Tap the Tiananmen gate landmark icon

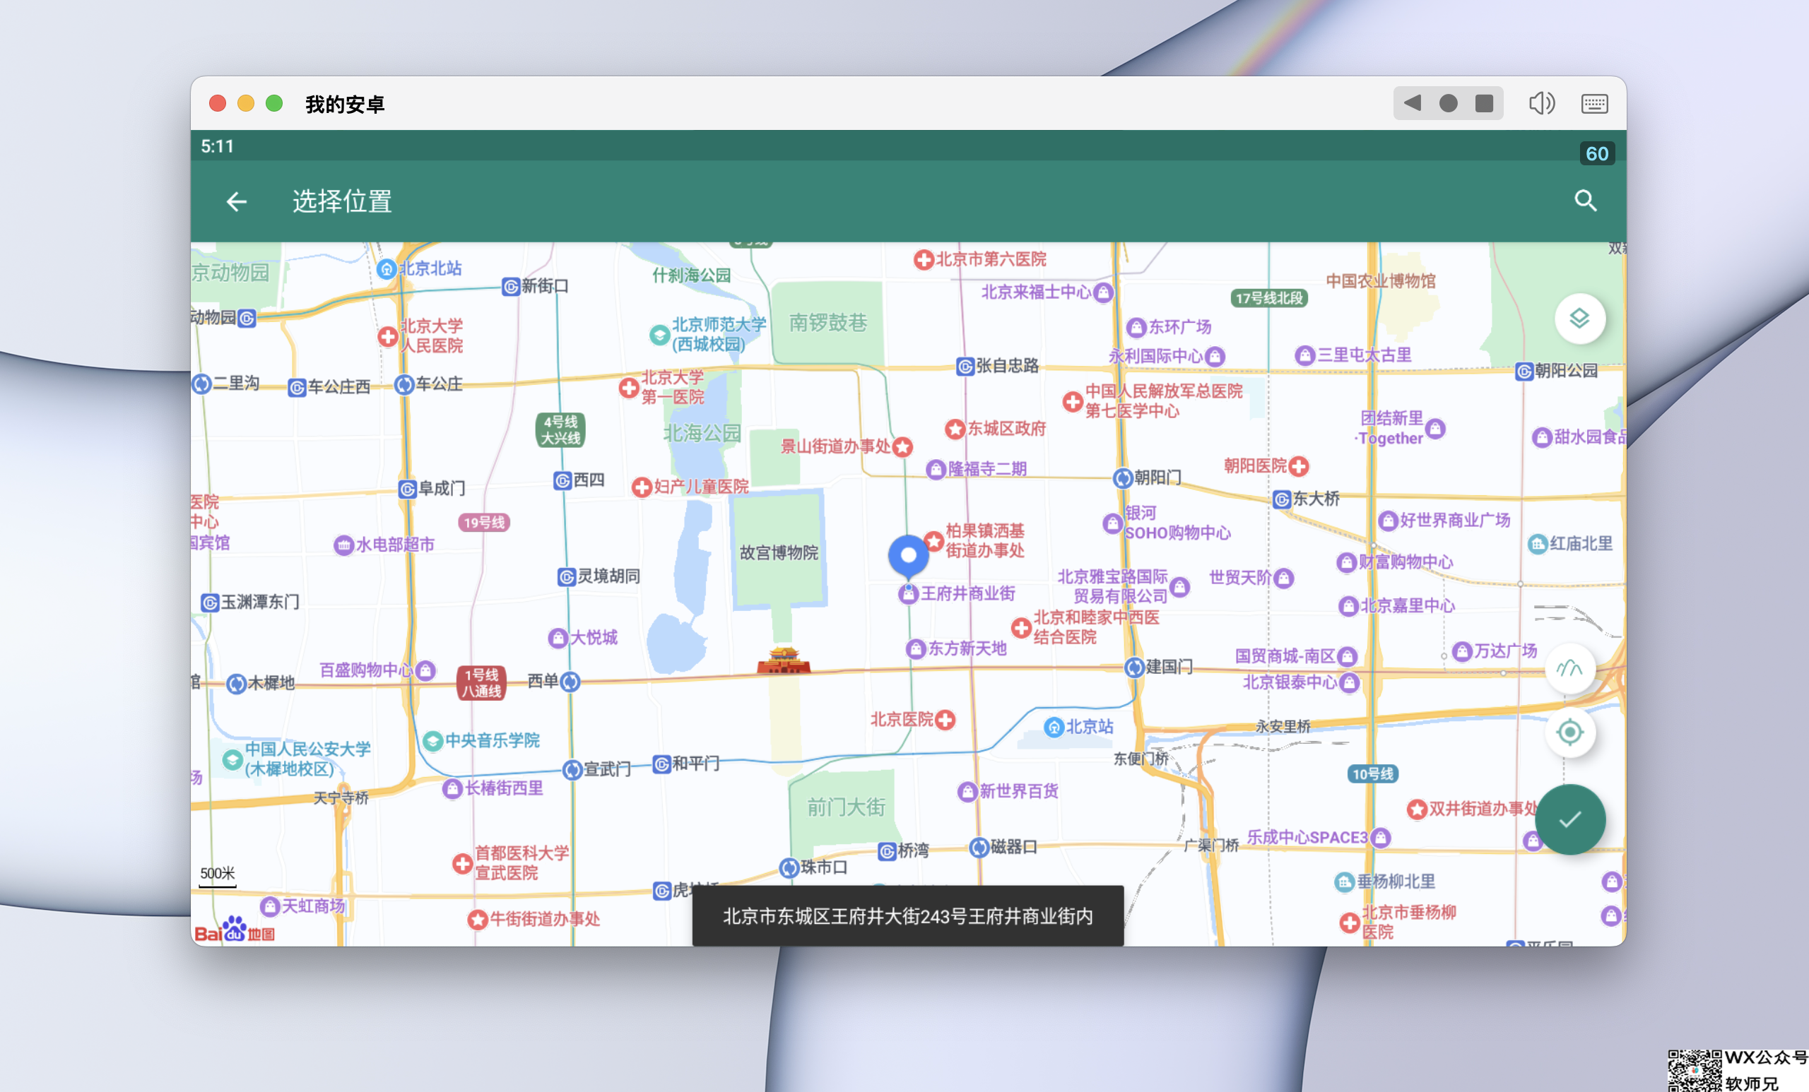pos(784,660)
